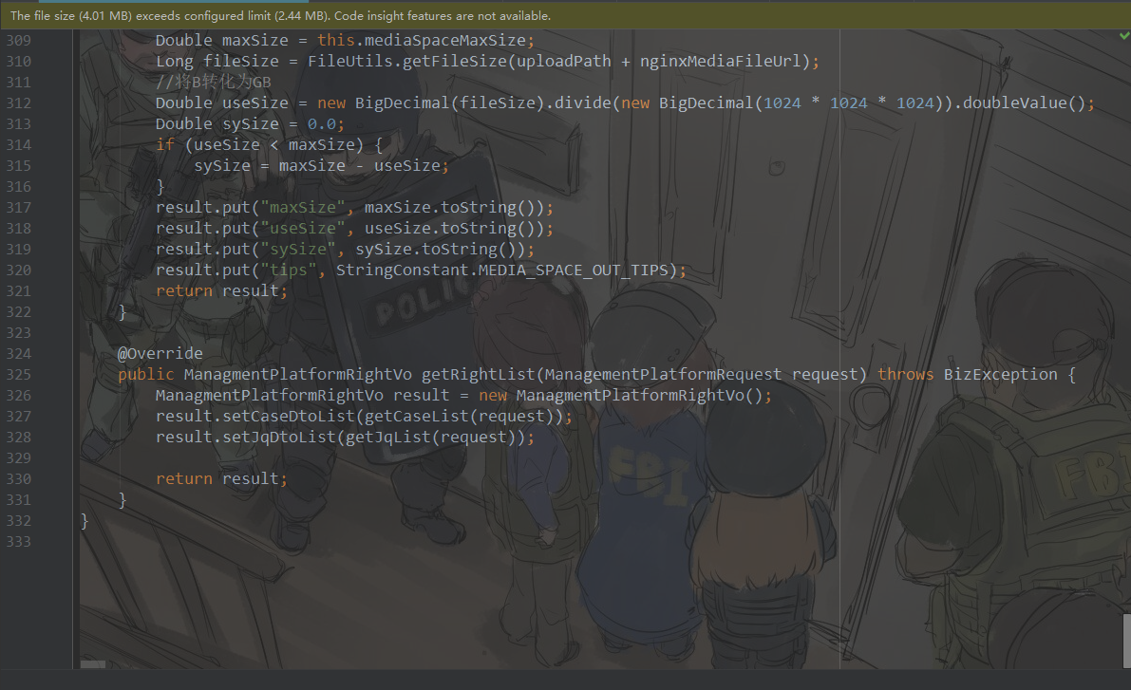Click line number 330 in the gutter
Viewport: 1131px width, 690px height.
pyautogui.click(x=19, y=479)
